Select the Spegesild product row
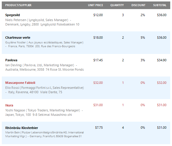172x146 pixels. point(86,20)
